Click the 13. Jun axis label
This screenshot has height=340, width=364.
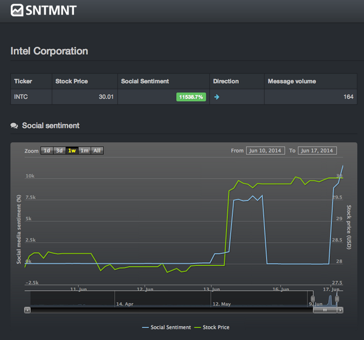point(211,289)
